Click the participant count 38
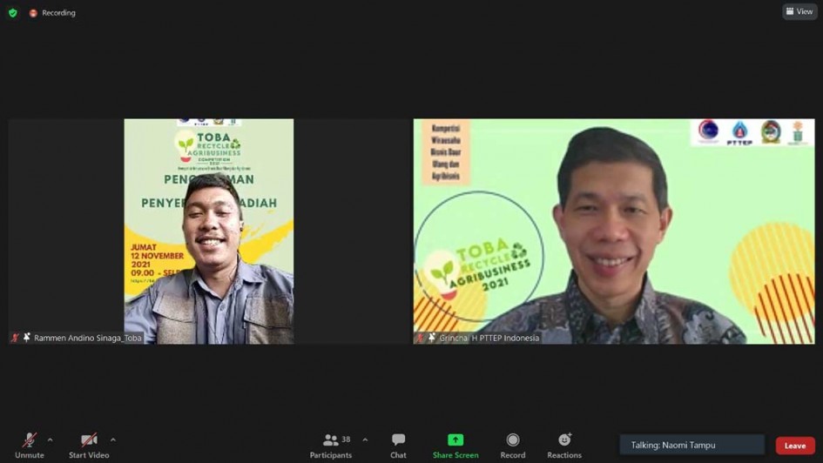Screen dimensions: 823x463 346,440
